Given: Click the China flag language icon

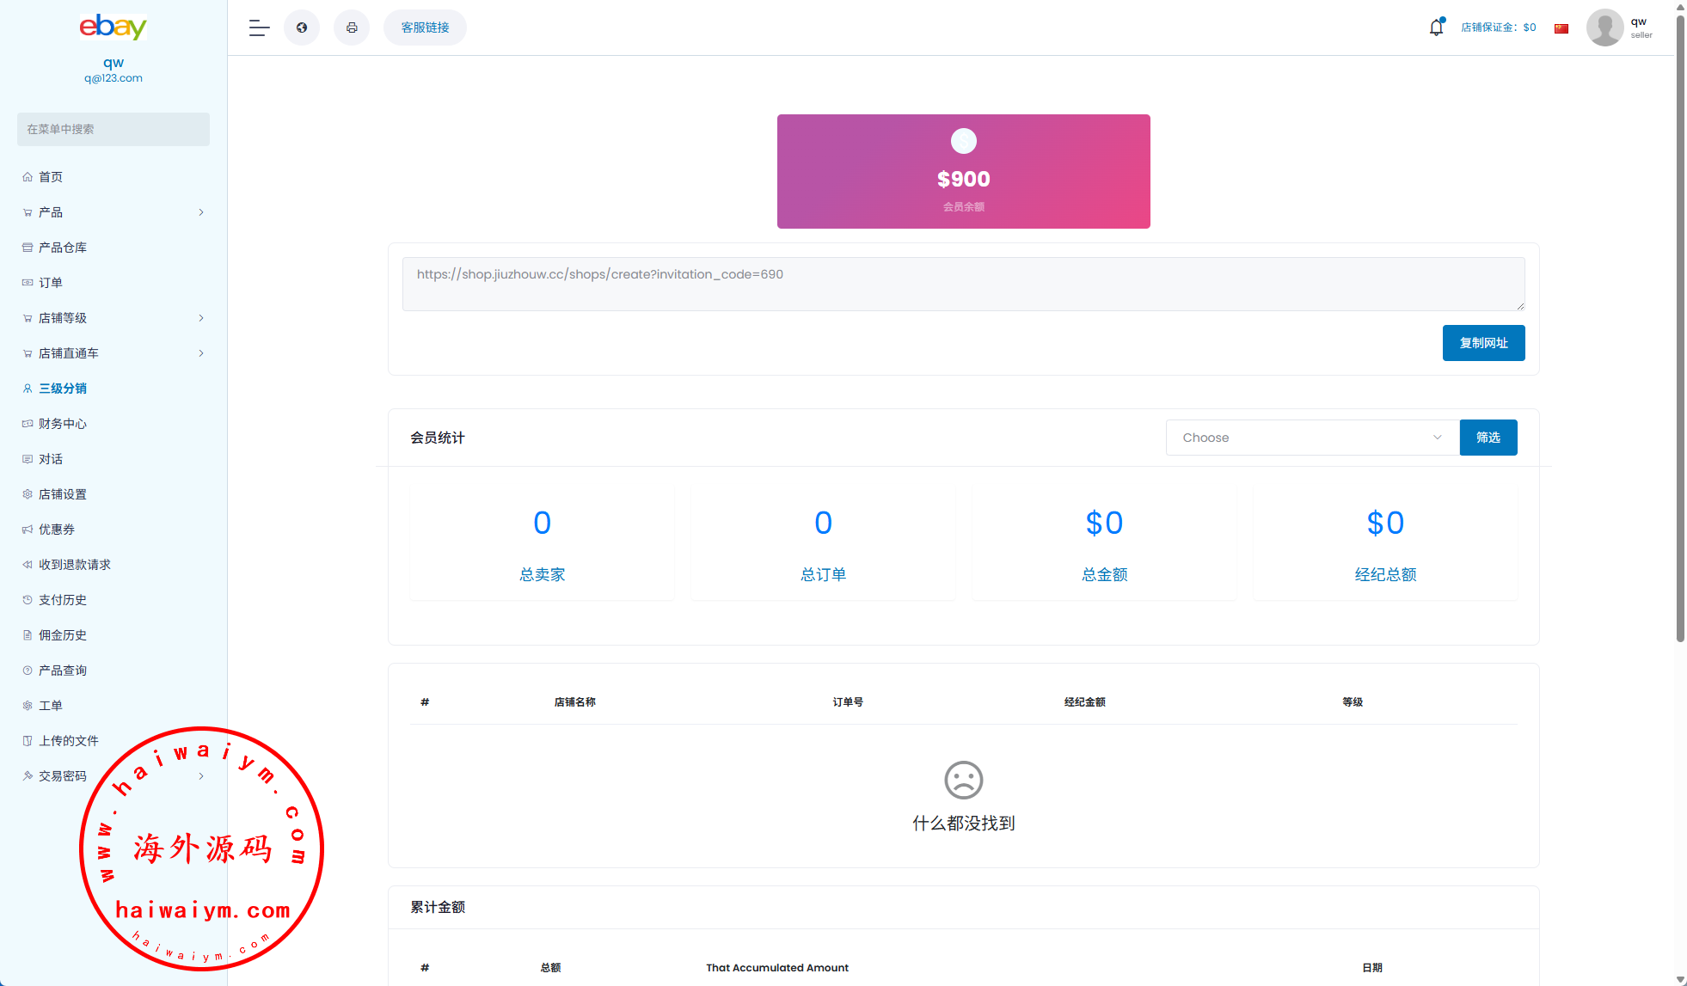Looking at the screenshot, I should pyautogui.click(x=1561, y=28).
